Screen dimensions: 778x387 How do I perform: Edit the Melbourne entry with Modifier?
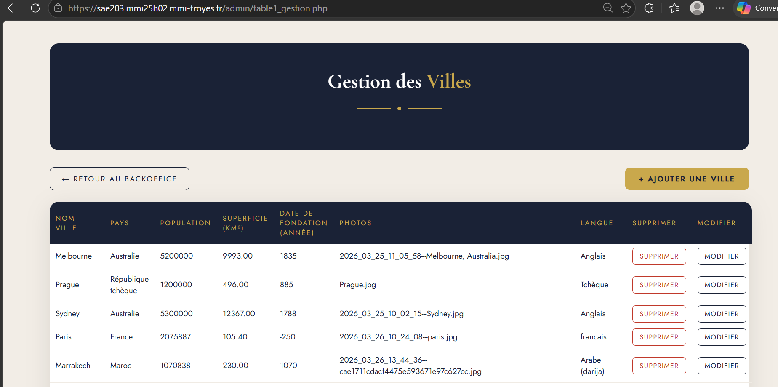pos(722,256)
